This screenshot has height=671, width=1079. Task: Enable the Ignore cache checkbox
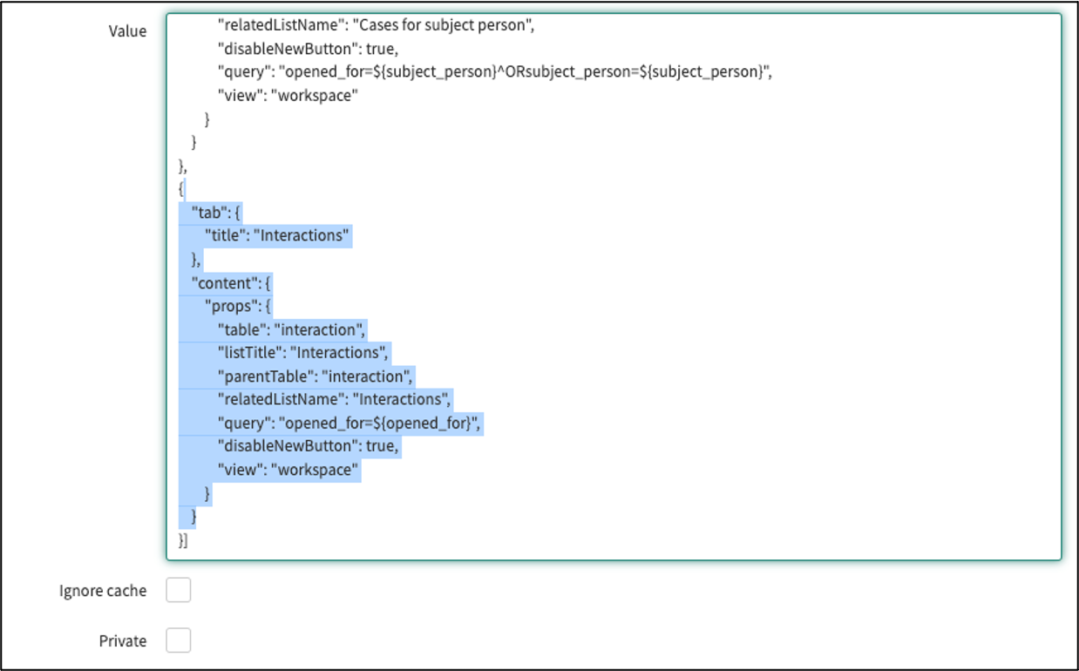tap(178, 591)
